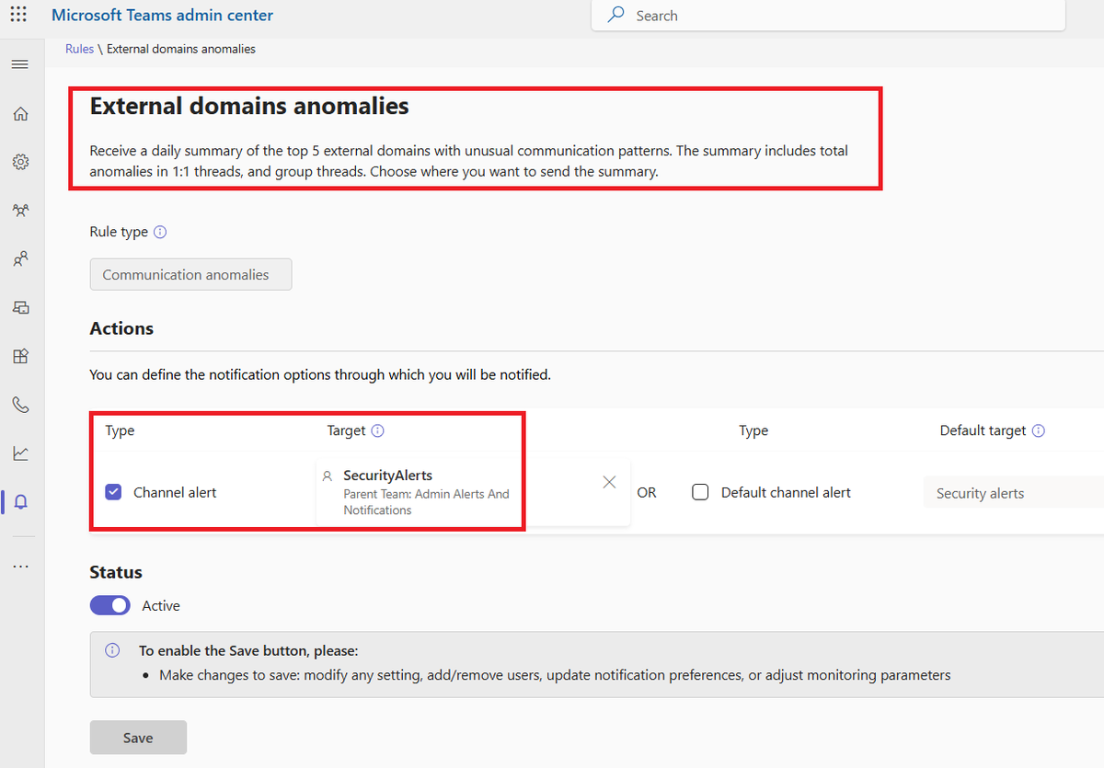Toggle the hamburger navigation menu
The height and width of the screenshot is (768, 1104).
(20, 64)
